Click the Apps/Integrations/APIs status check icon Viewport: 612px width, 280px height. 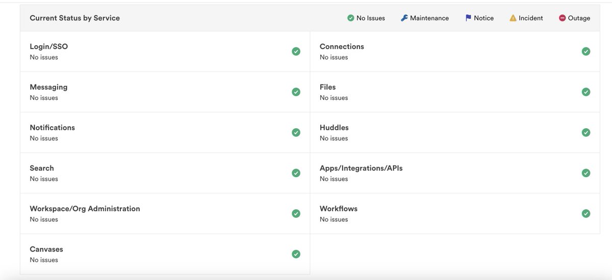586,173
